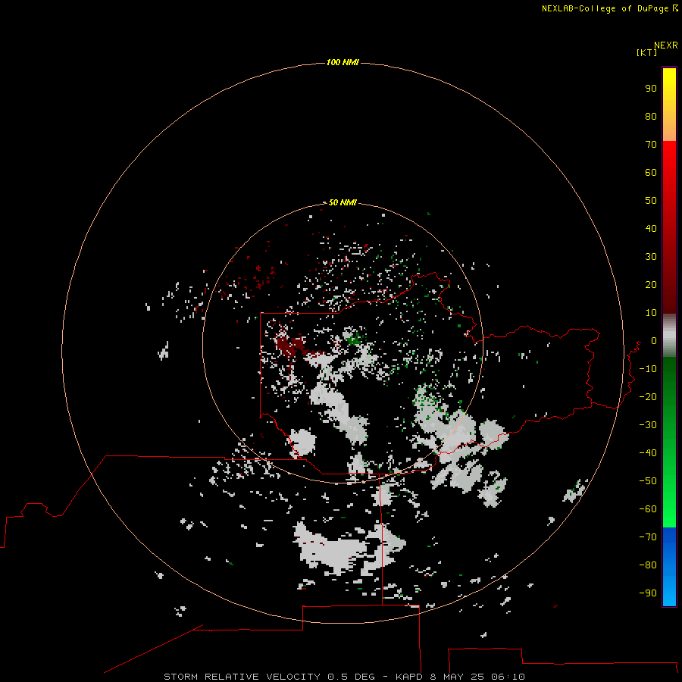The height and width of the screenshot is (682, 682).
Task: Click the positive 10 scale value
Action: 651,313
